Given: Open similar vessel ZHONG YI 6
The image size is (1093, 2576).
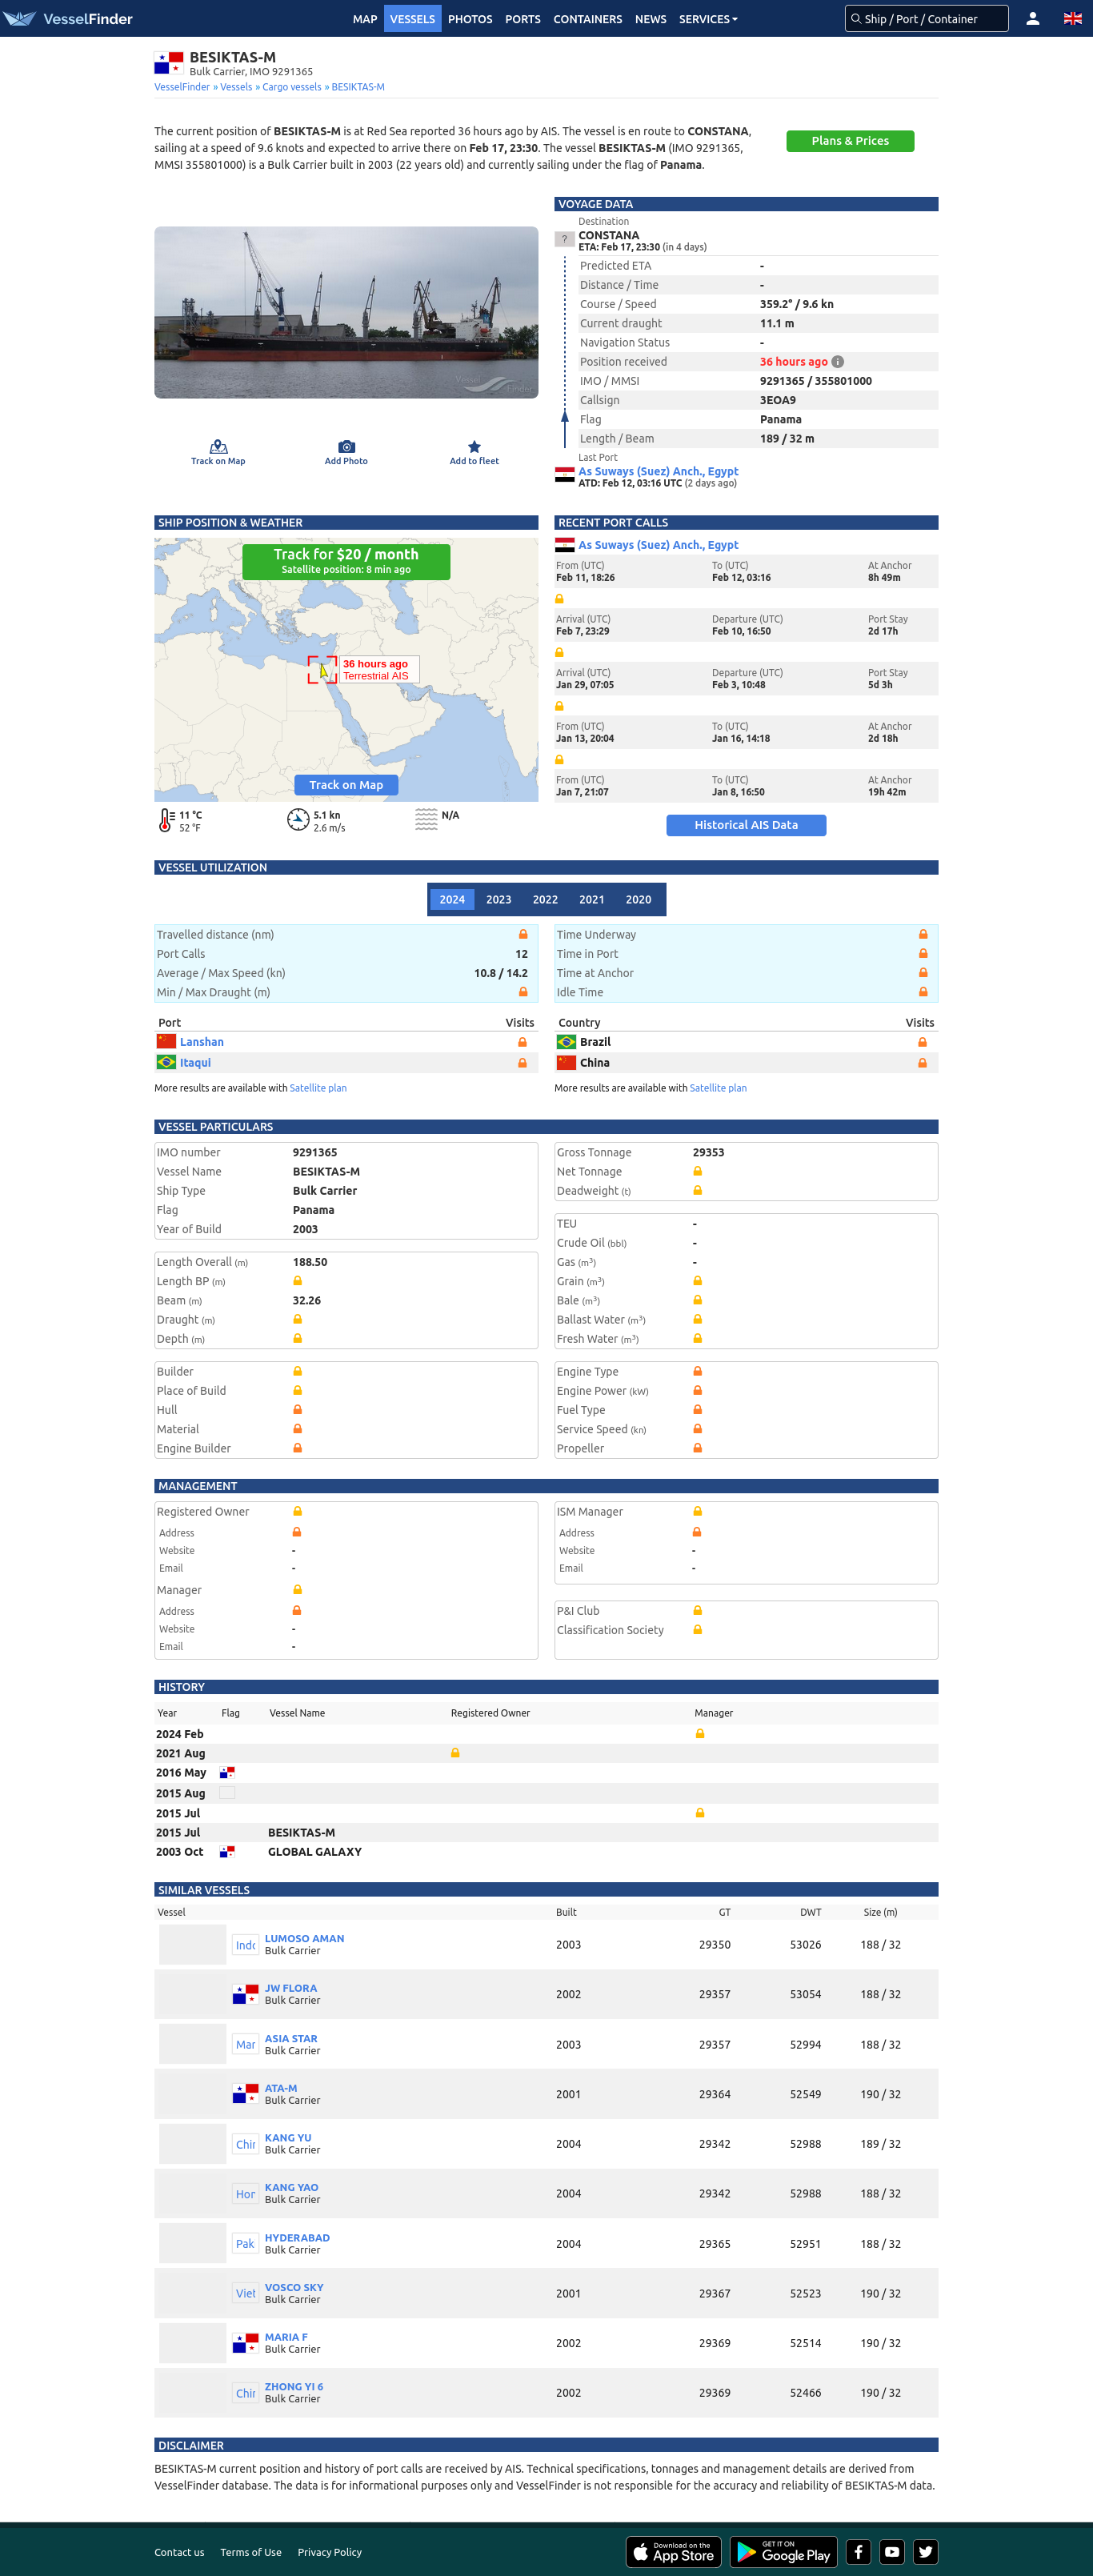Looking at the screenshot, I should pyautogui.click(x=294, y=2386).
